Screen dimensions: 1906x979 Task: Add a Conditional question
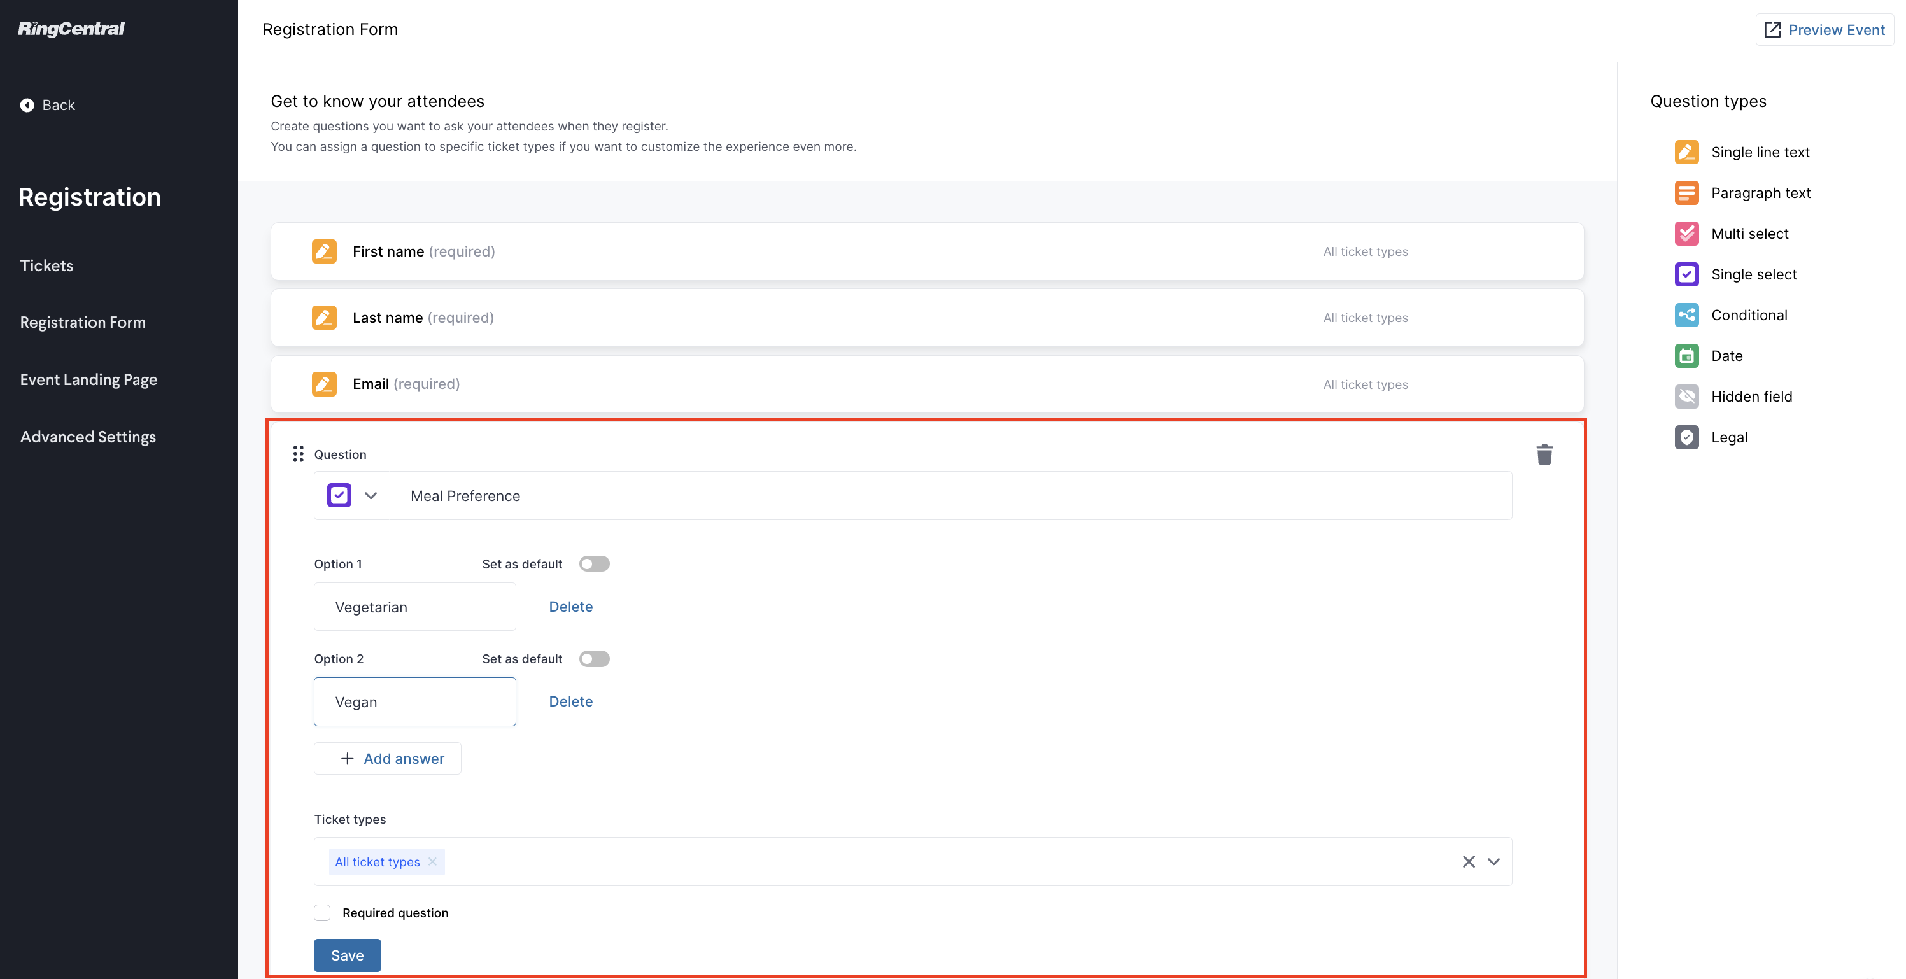1731,314
